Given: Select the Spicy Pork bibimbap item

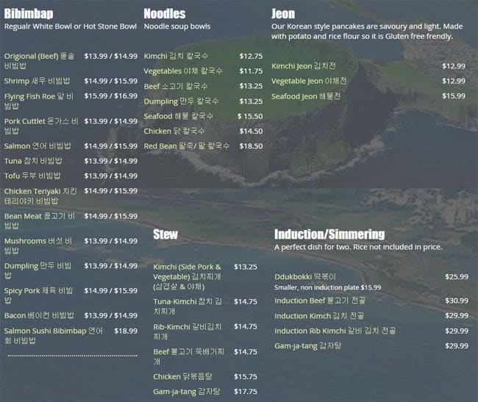Looking at the screenshot, I should click(x=39, y=295).
